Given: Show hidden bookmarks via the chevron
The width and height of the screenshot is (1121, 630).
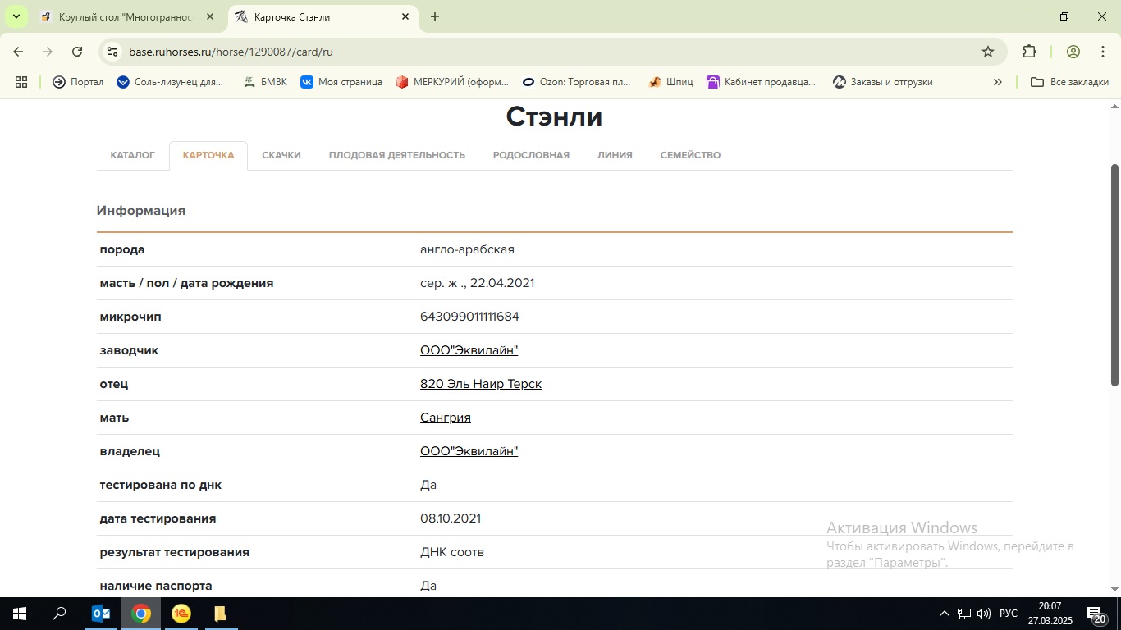Looking at the screenshot, I should [x=998, y=82].
